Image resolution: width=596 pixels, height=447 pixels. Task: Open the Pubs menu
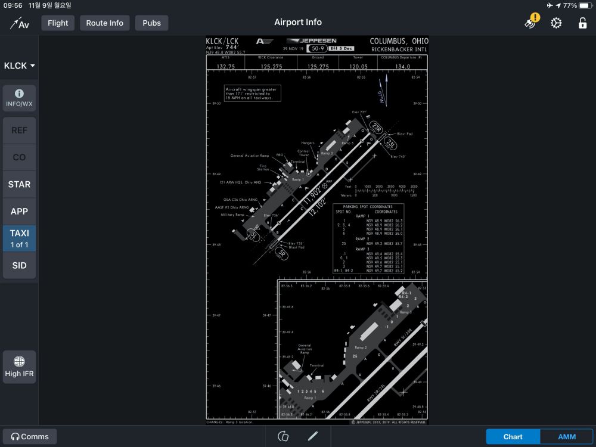coord(151,23)
